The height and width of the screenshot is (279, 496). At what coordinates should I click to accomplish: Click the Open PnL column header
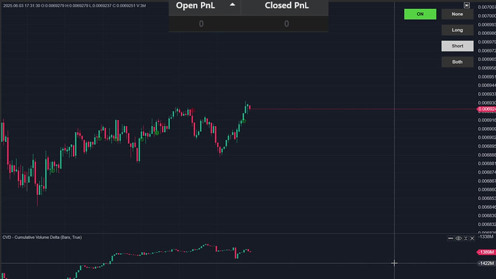195,6
